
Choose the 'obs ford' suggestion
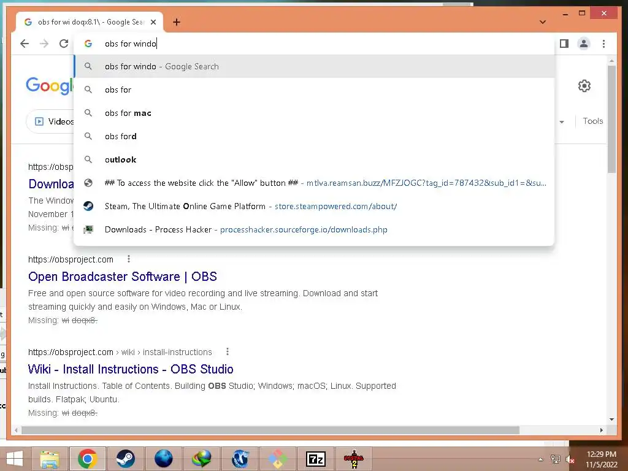point(315,136)
